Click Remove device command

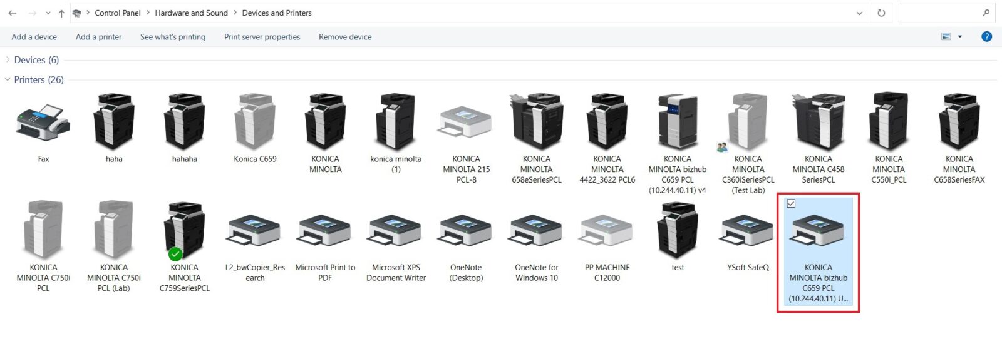[x=344, y=37]
